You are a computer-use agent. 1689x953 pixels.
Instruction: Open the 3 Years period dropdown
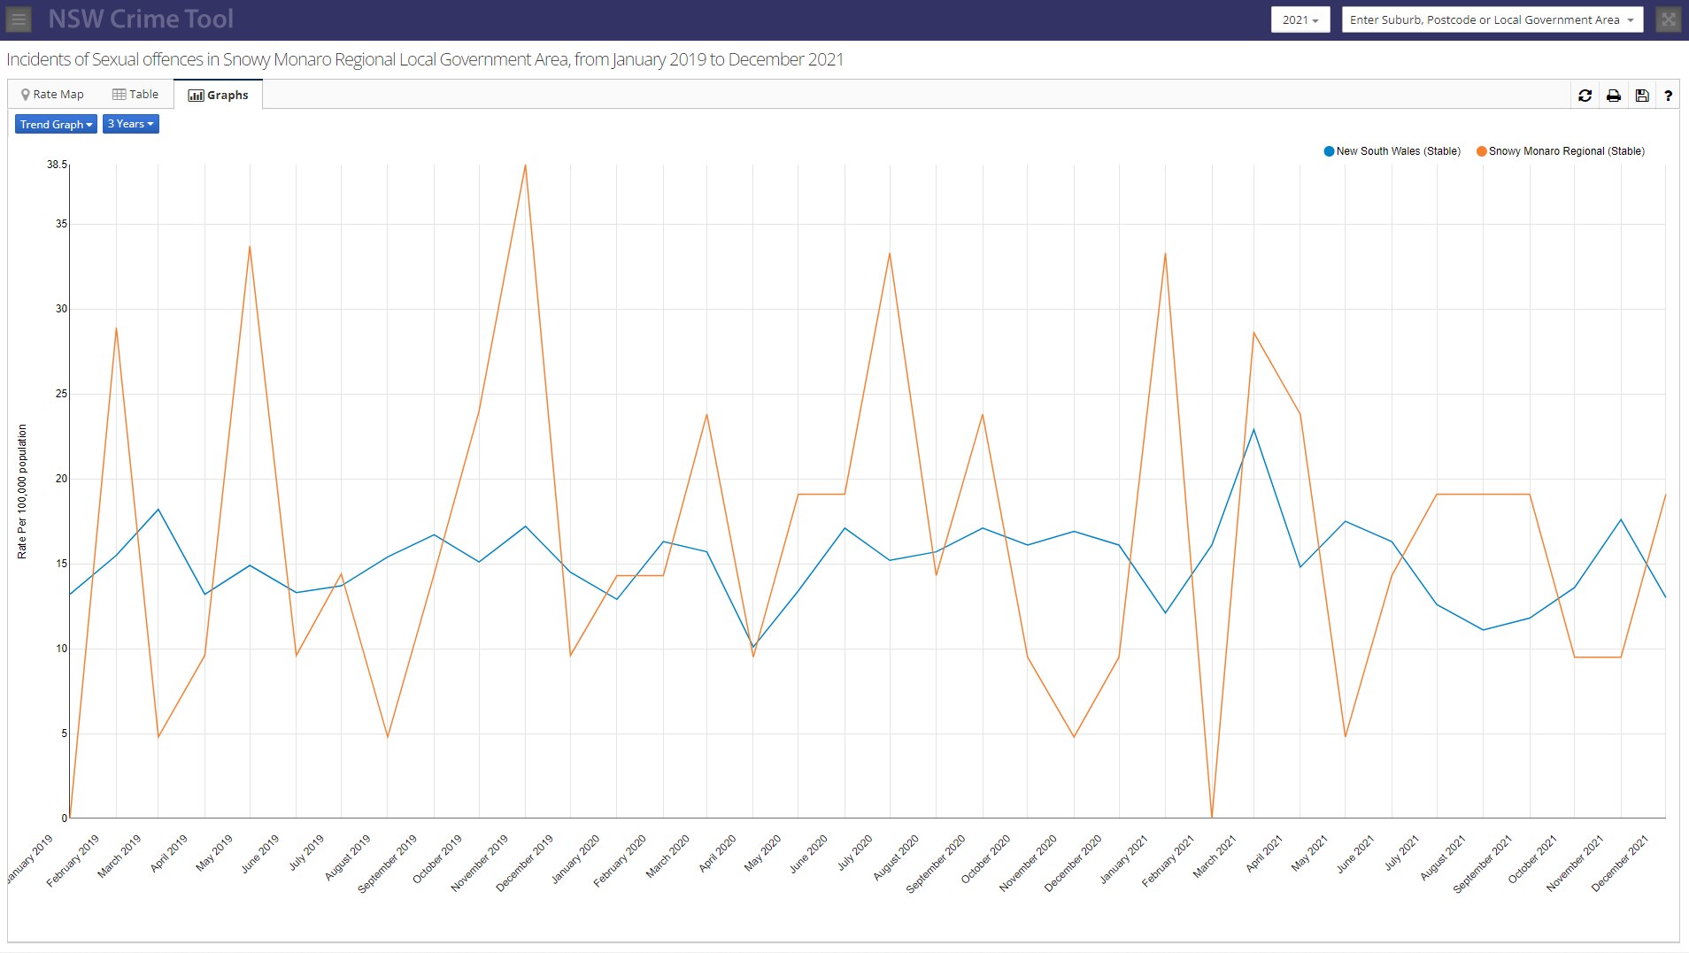pyautogui.click(x=130, y=124)
